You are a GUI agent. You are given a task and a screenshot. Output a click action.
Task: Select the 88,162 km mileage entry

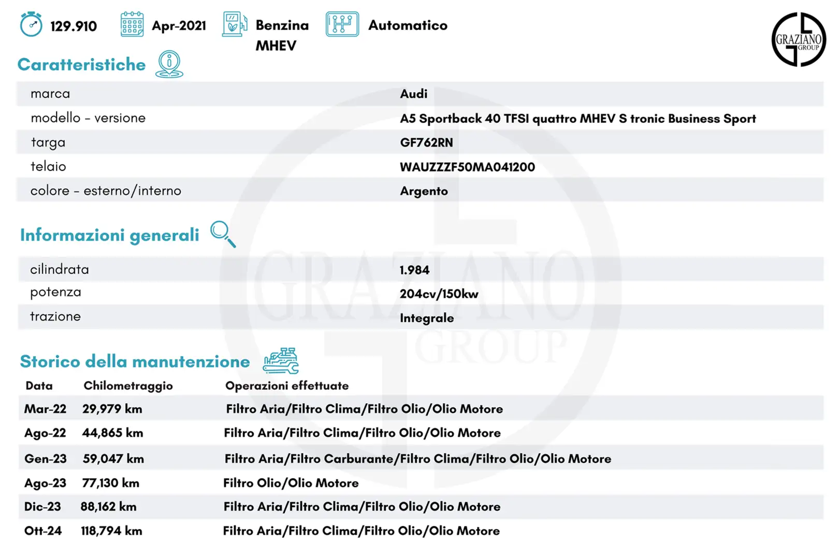[108, 507]
